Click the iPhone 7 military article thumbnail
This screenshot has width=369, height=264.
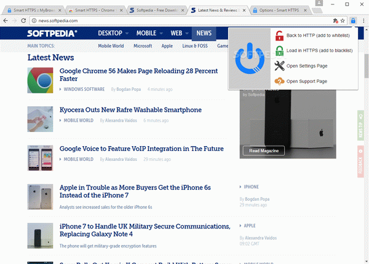pos(40,236)
